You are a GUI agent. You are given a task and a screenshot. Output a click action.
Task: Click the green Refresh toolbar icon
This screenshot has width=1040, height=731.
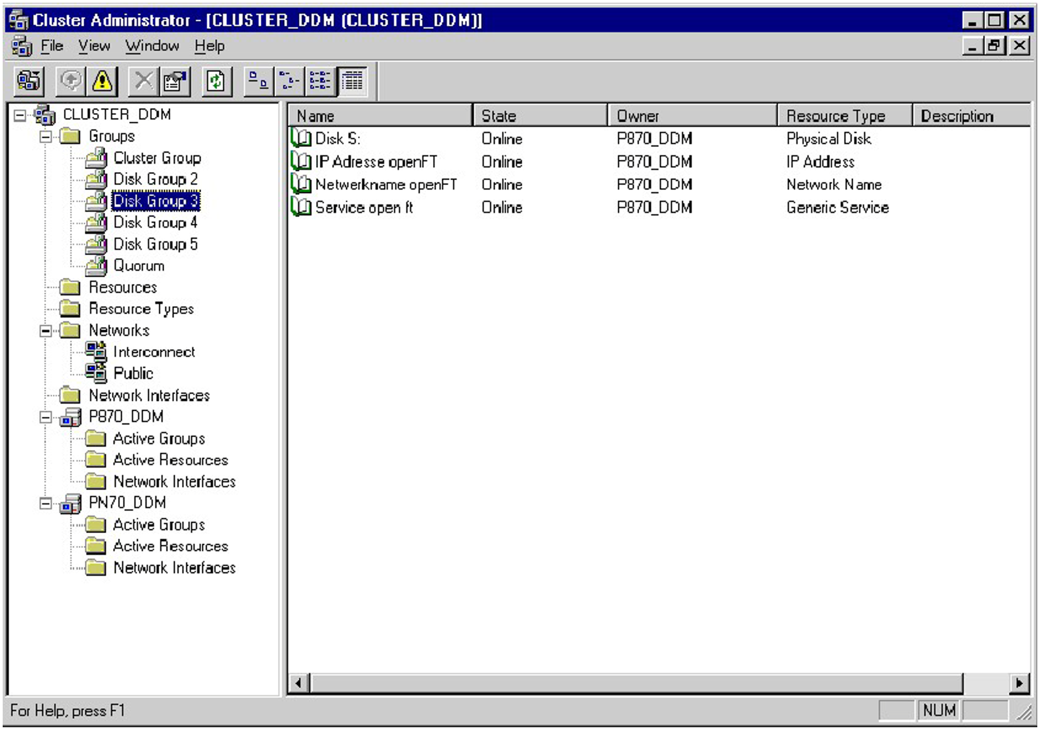216,82
